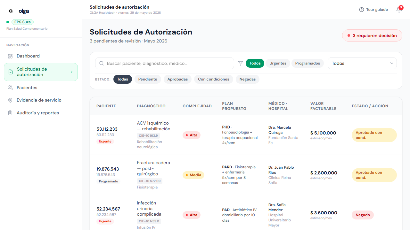Screen dimensions: 410x230
Task: Click patient number 53.112.233 in bold
Action: tap(107, 129)
